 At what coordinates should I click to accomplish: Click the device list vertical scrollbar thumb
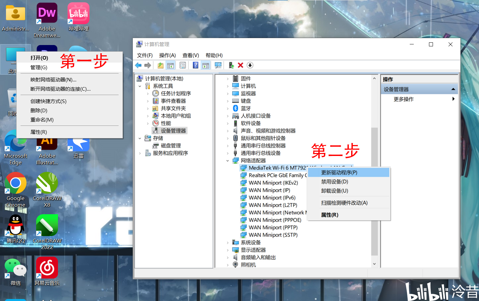[374, 191]
